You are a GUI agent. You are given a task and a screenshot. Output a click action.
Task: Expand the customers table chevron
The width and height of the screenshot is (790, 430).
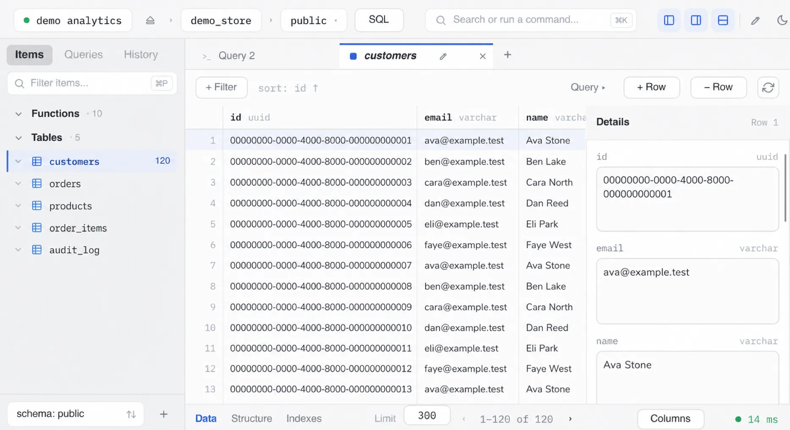(x=18, y=161)
